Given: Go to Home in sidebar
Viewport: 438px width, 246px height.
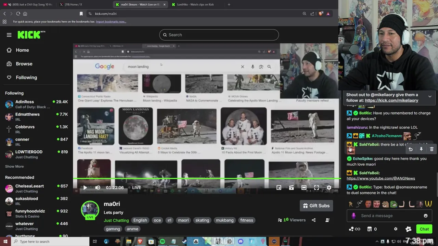Looking at the screenshot, I should point(22,50).
